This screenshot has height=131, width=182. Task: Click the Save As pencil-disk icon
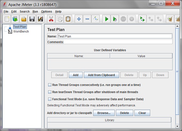[x=40, y=19]
